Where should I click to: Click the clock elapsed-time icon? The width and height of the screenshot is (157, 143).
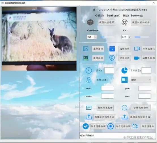tap(89, 70)
